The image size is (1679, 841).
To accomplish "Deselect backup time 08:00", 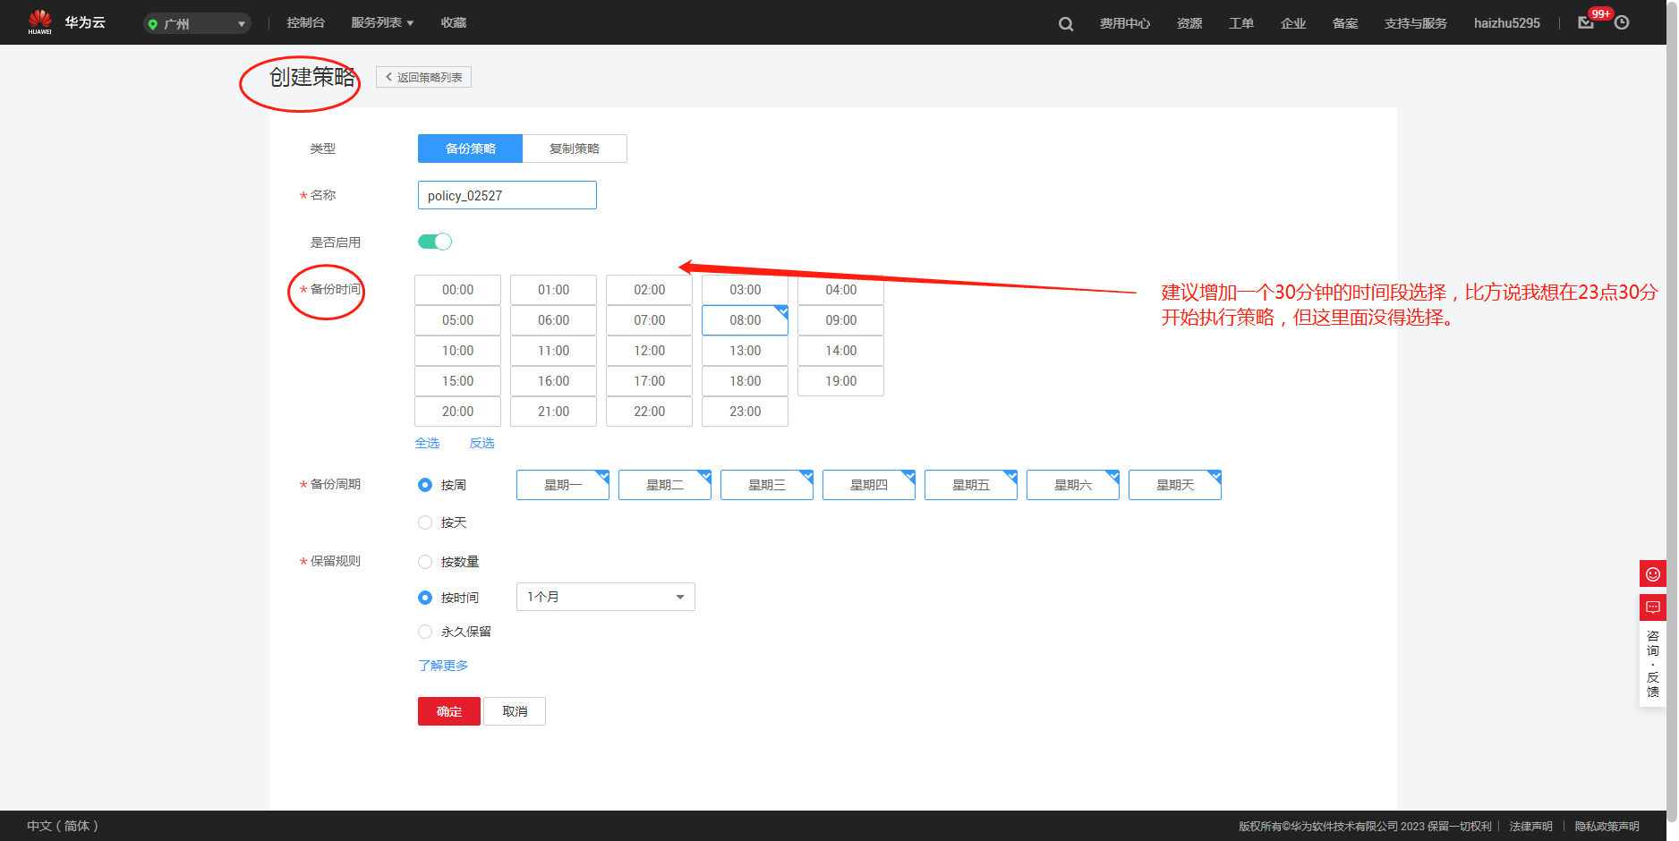I will (x=745, y=320).
